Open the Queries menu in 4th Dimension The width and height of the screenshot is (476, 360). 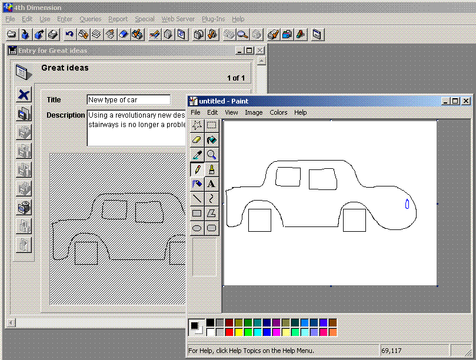(x=91, y=19)
